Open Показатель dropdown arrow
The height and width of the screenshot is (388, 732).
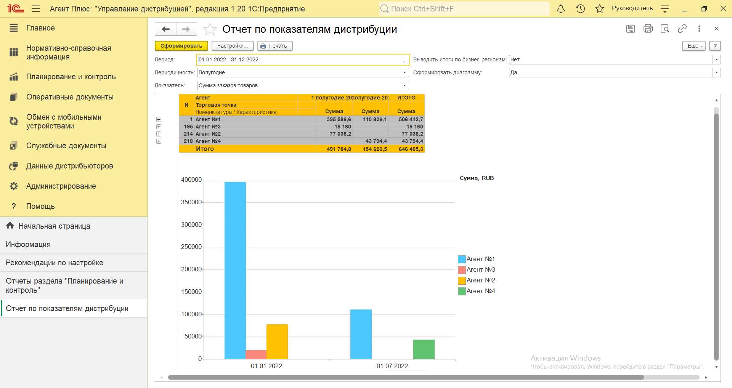point(405,85)
